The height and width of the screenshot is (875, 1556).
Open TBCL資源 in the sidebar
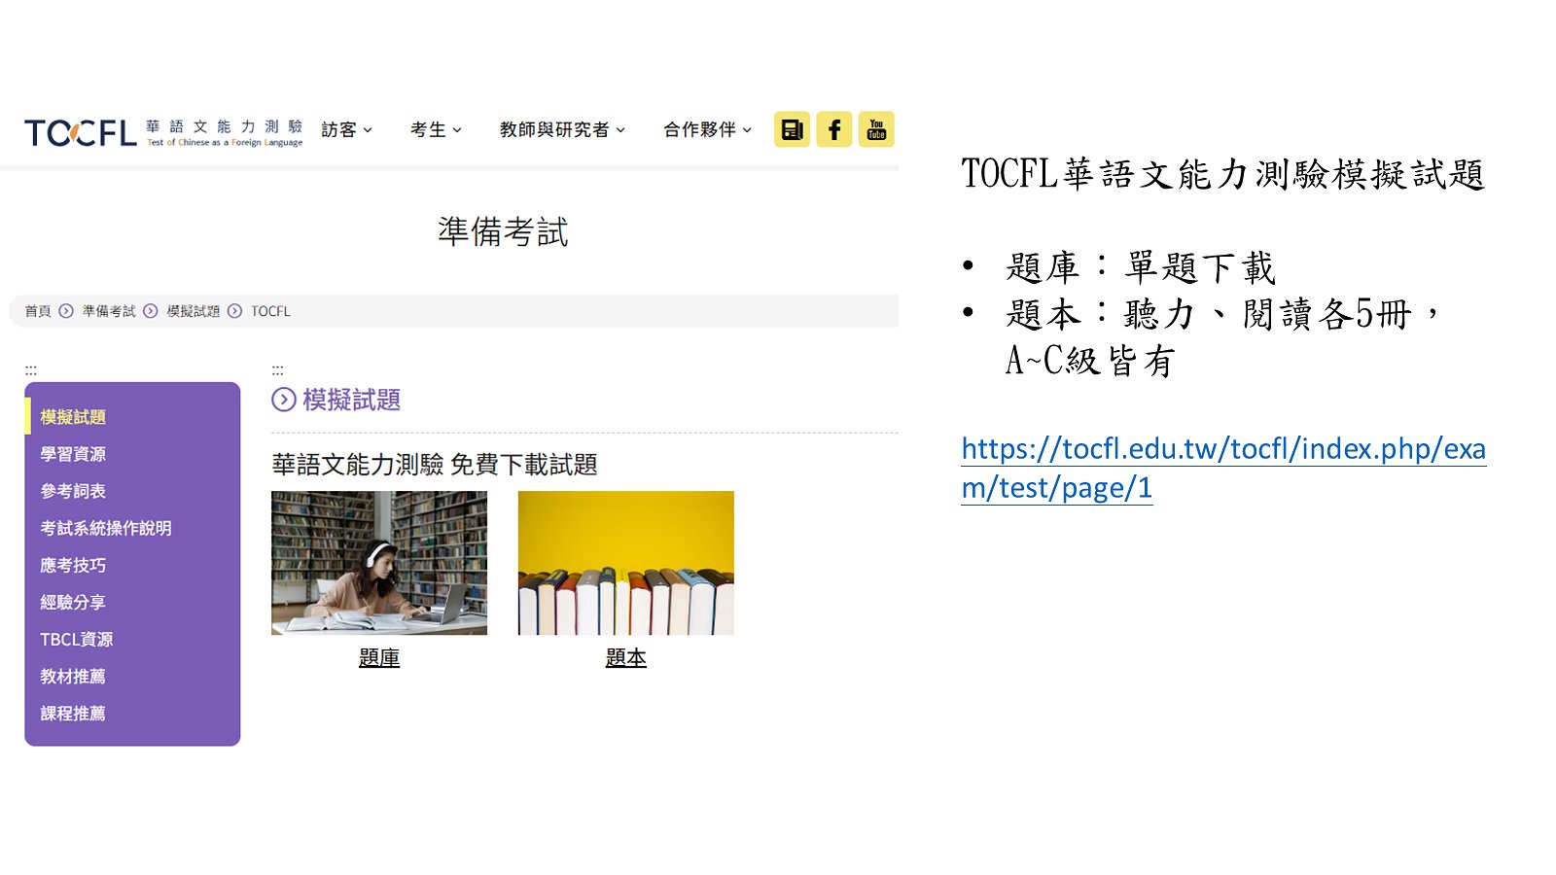[77, 639]
